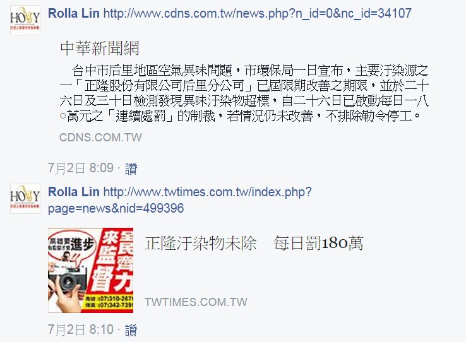Viewport: 466px width, 342px height.
Task: Click the TWTIMES.COM.TW source label
Action: [x=196, y=302]
